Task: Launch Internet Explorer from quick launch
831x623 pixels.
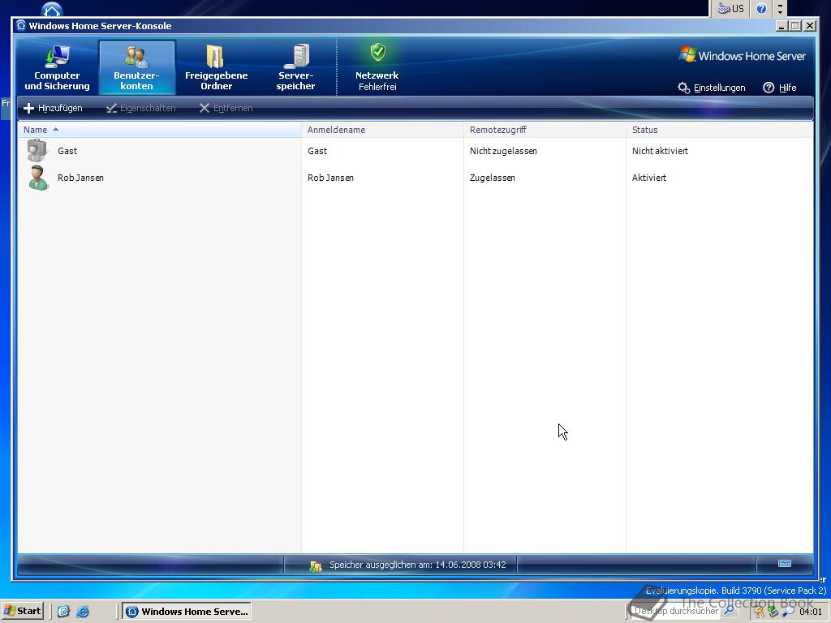Action: point(83,612)
